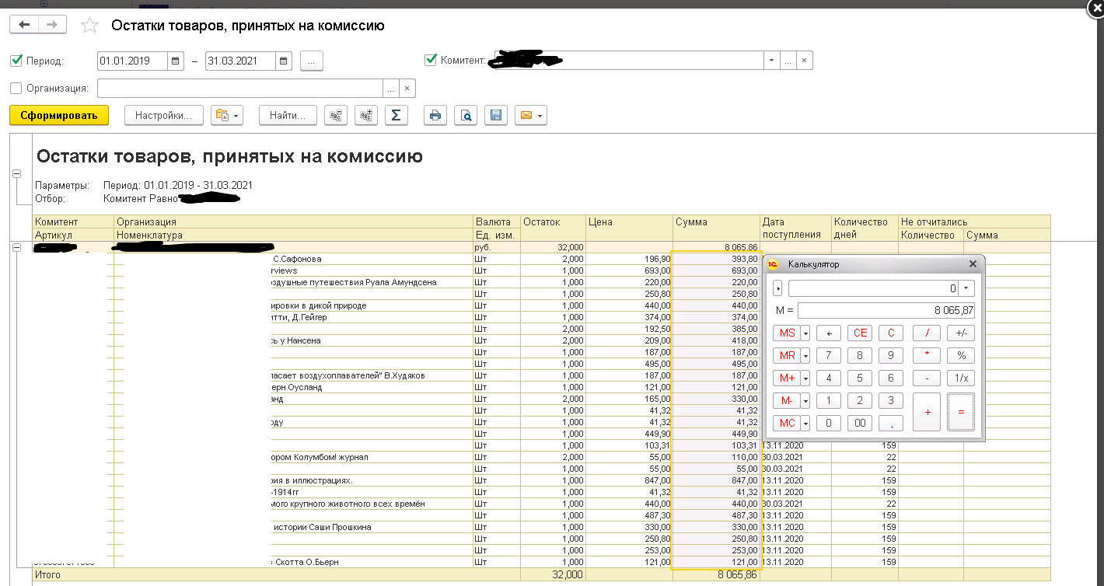Save report using the floppy disk icon

495,116
